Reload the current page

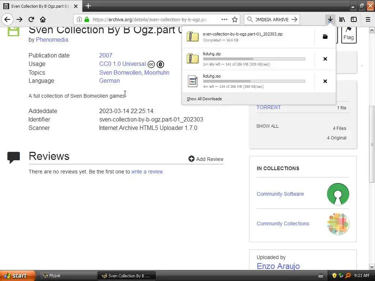point(31,19)
